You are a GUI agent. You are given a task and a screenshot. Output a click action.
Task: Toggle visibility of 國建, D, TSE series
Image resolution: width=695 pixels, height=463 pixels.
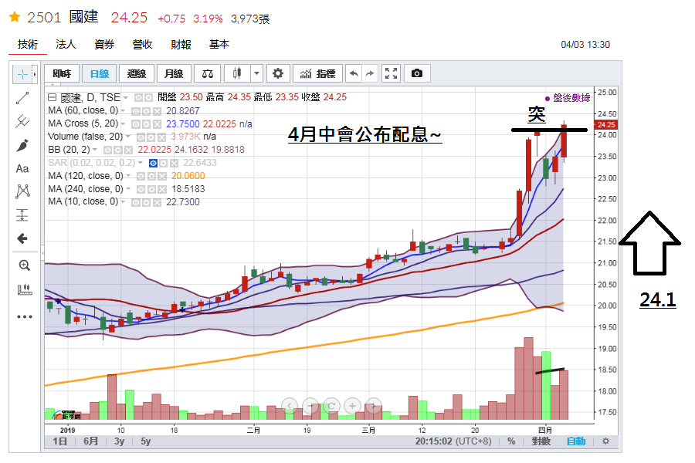point(138,98)
